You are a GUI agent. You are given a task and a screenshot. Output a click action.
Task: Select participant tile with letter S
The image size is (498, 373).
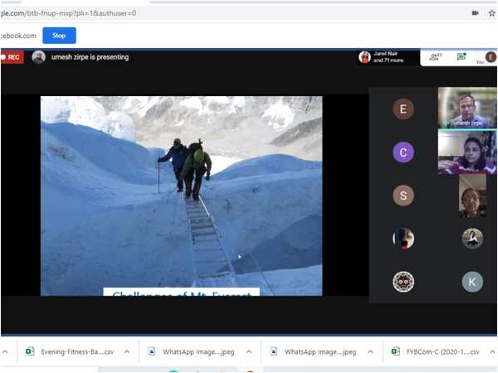[403, 196]
